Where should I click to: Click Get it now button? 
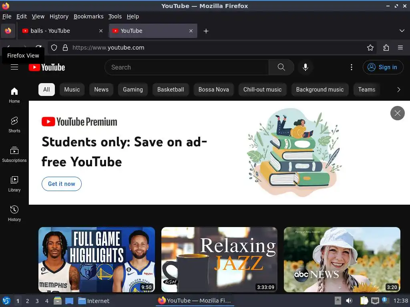coord(62,184)
